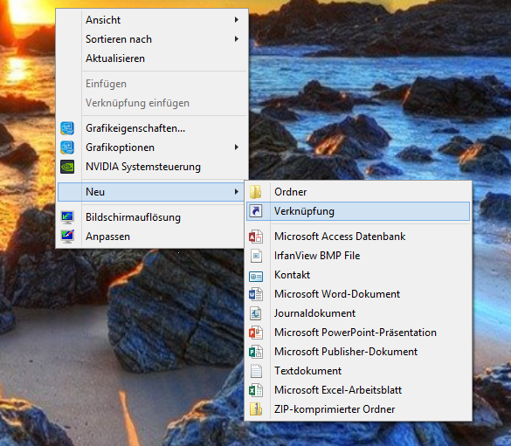Click the ZIP-komprimierter Ordner icon
The image size is (511, 446).
255,409
